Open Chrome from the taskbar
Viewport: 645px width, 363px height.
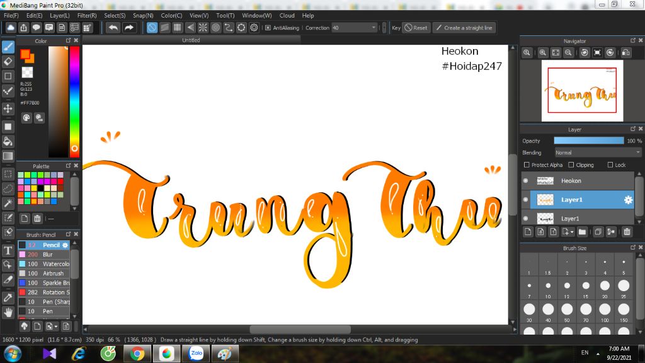tap(137, 354)
